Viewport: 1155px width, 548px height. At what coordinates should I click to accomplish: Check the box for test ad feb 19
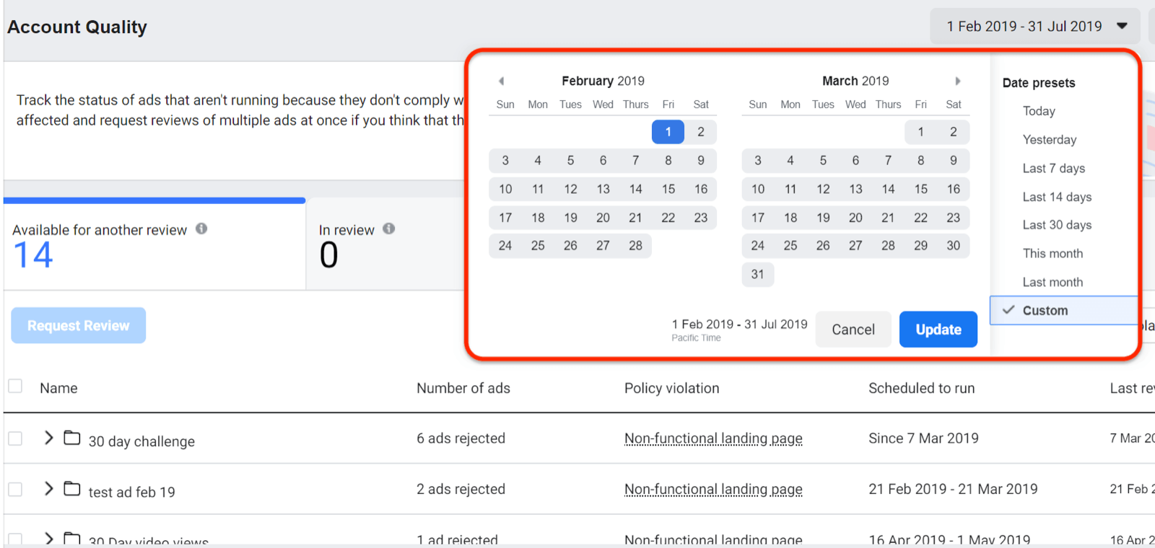(15, 490)
